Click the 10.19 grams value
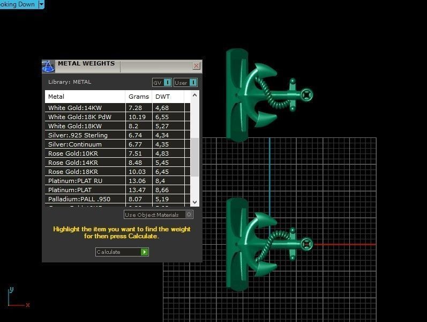The width and height of the screenshot is (427, 322). (x=137, y=117)
